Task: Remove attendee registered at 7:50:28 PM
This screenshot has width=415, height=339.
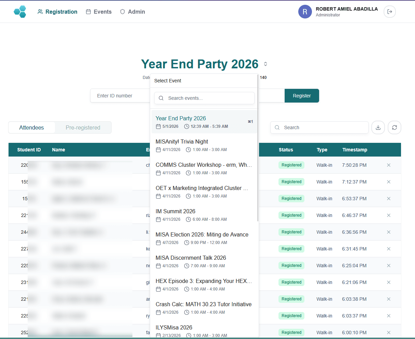Action: [x=388, y=165]
